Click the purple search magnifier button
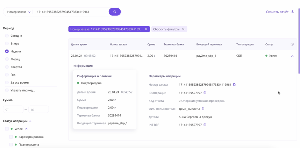 tap(115, 12)
